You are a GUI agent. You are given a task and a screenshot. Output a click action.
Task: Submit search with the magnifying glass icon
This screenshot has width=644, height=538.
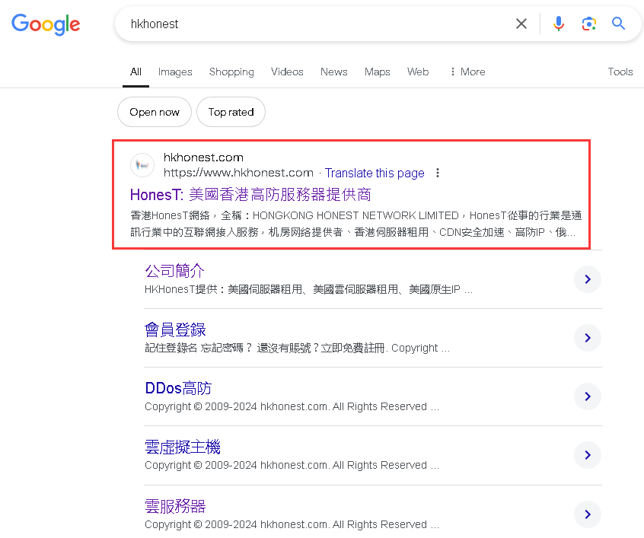[618, 24]
